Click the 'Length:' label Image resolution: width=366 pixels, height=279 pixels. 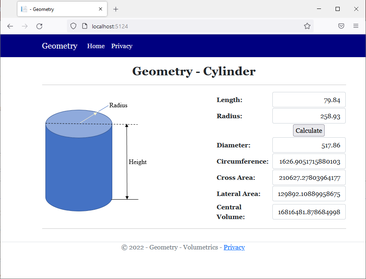(229, 100)
